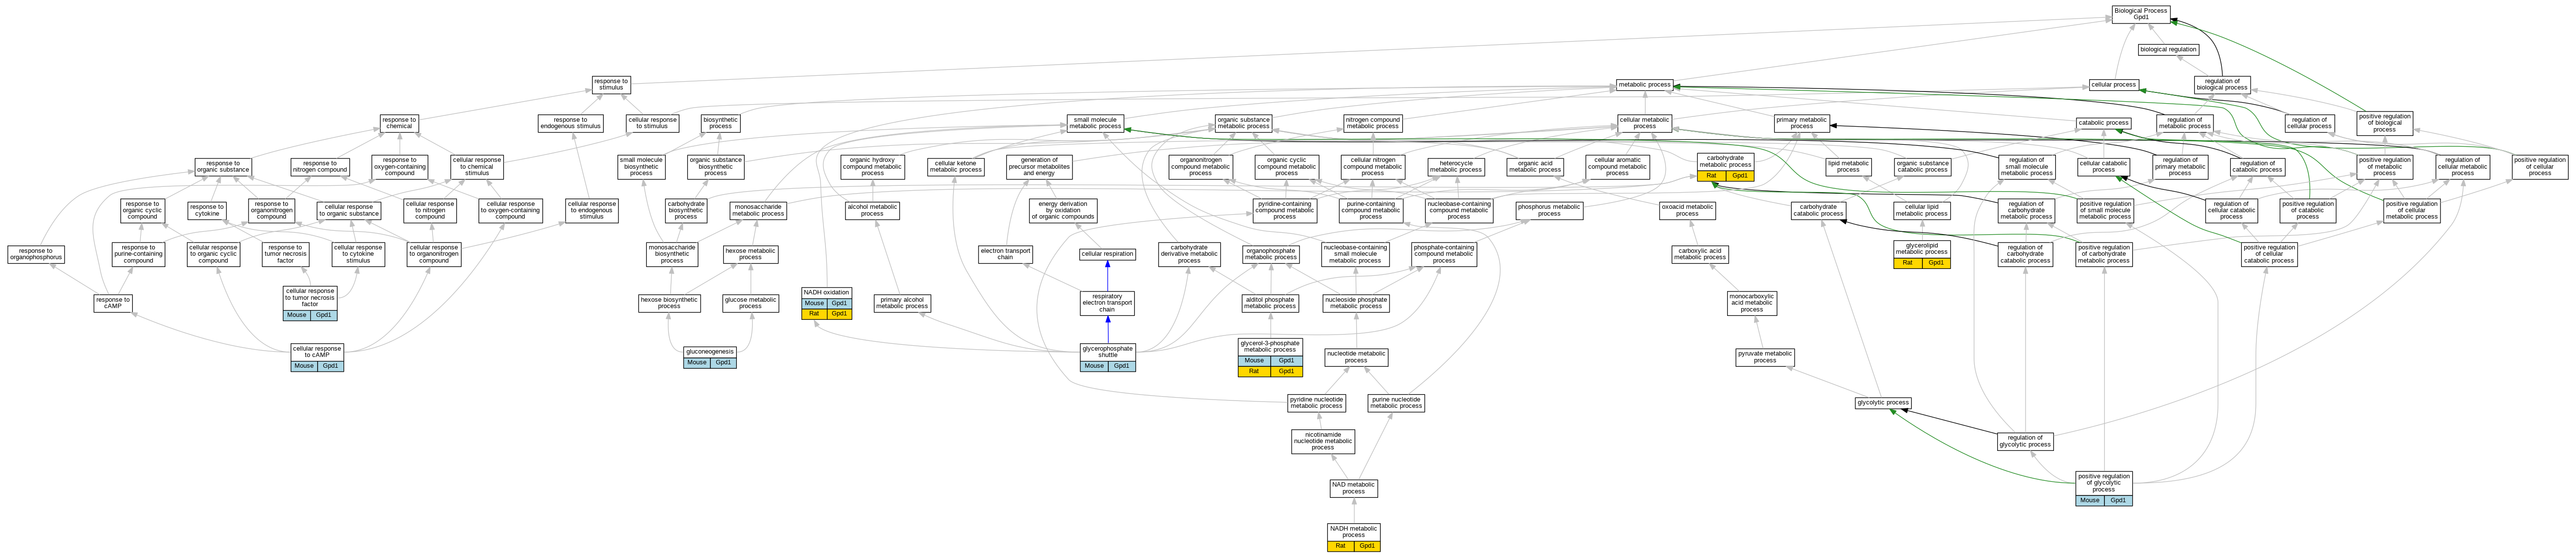Click 'pyridine nucleotide metabolic process' node
Image resolution: width=2576 pixels, height=557 pixels.
(1316, 403)
